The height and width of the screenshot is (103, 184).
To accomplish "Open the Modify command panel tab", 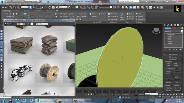I will pyautogui.click(x=168, y=25).
